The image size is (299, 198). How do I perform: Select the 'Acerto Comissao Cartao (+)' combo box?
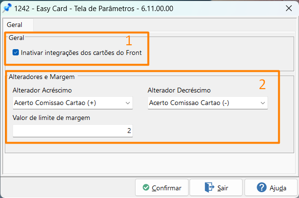point(68,103)
